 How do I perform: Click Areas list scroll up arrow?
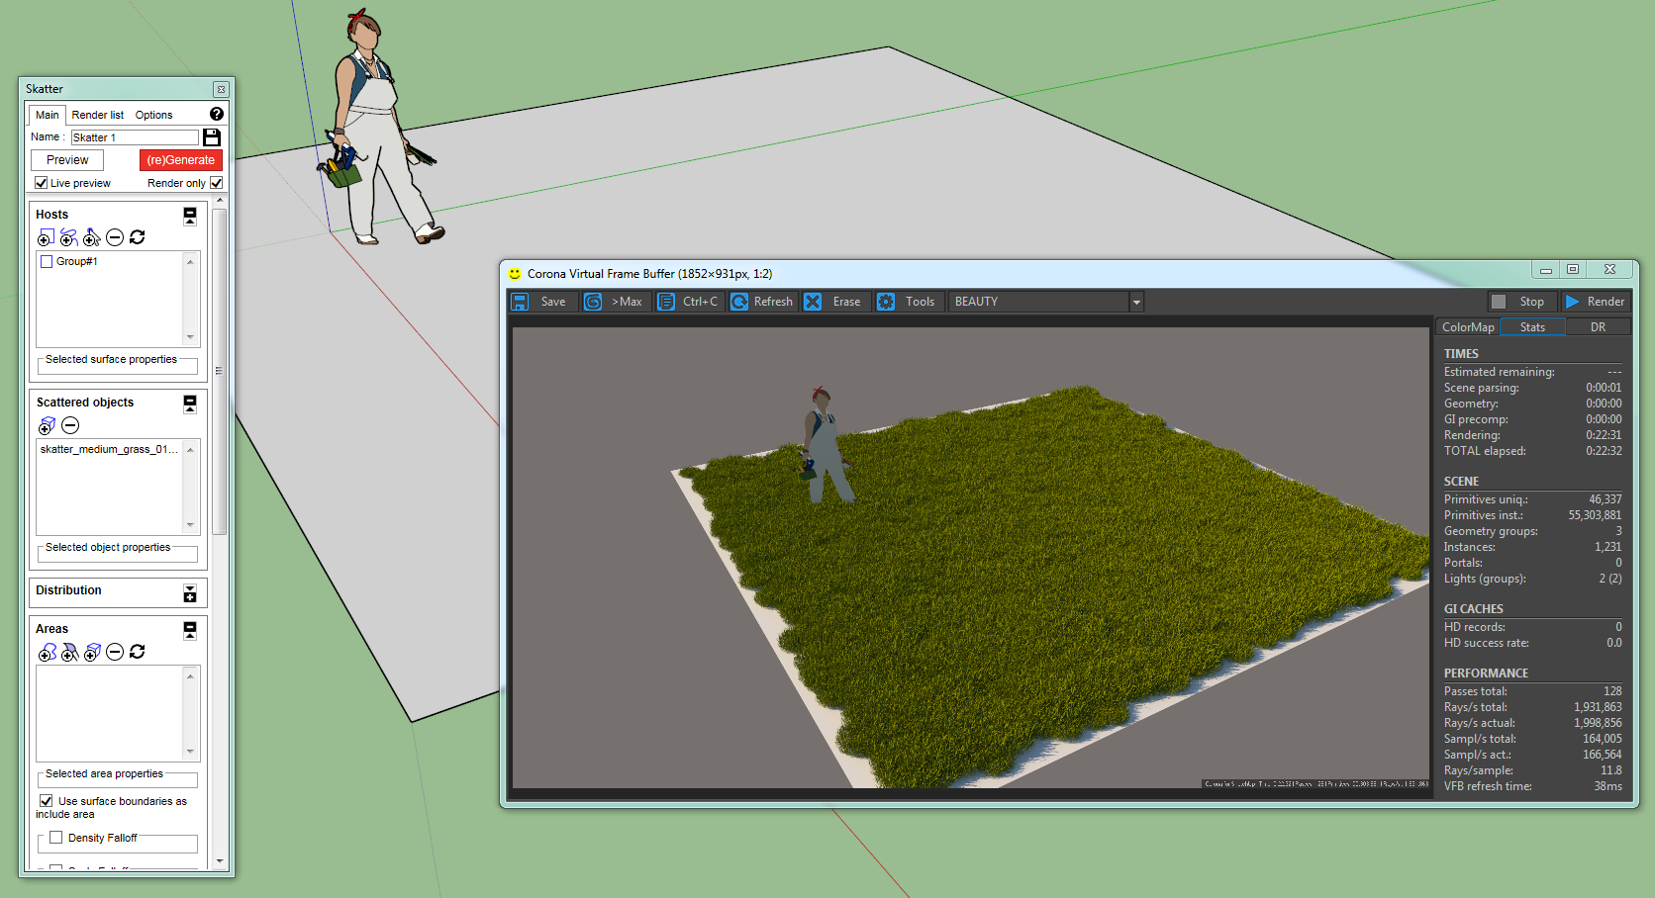[x=190, y=676]
